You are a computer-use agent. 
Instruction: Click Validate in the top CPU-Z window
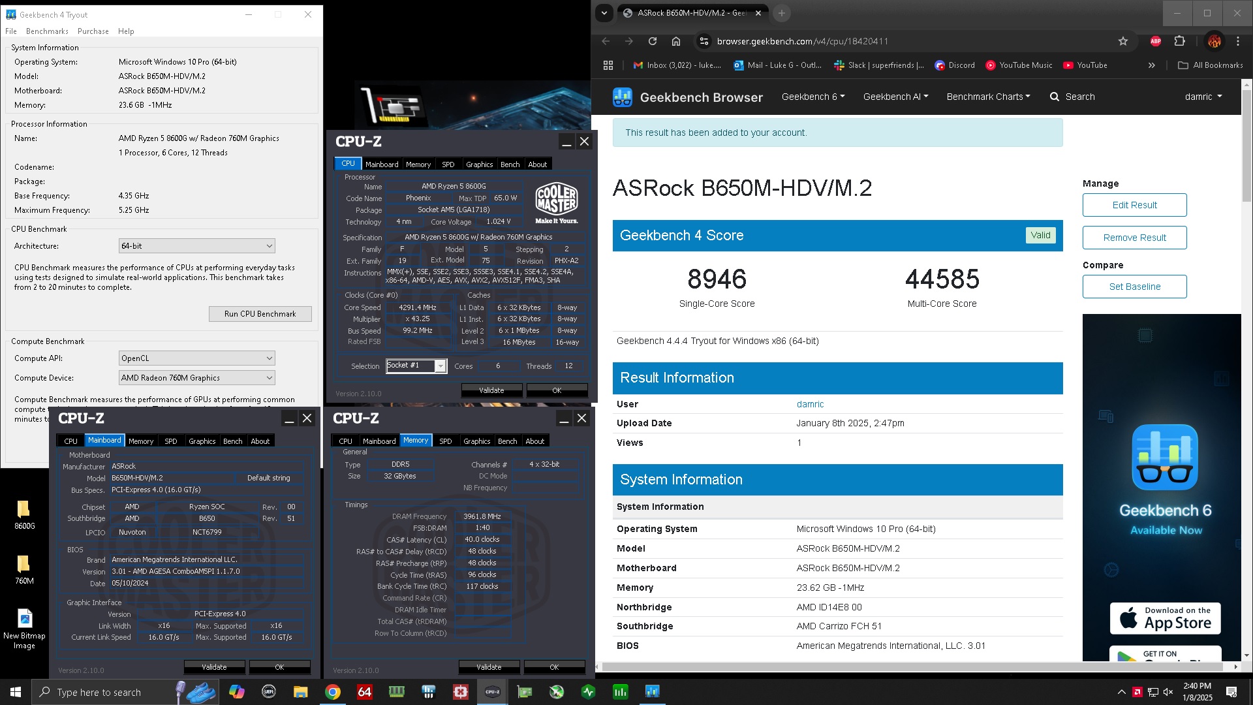click(491, 390)
